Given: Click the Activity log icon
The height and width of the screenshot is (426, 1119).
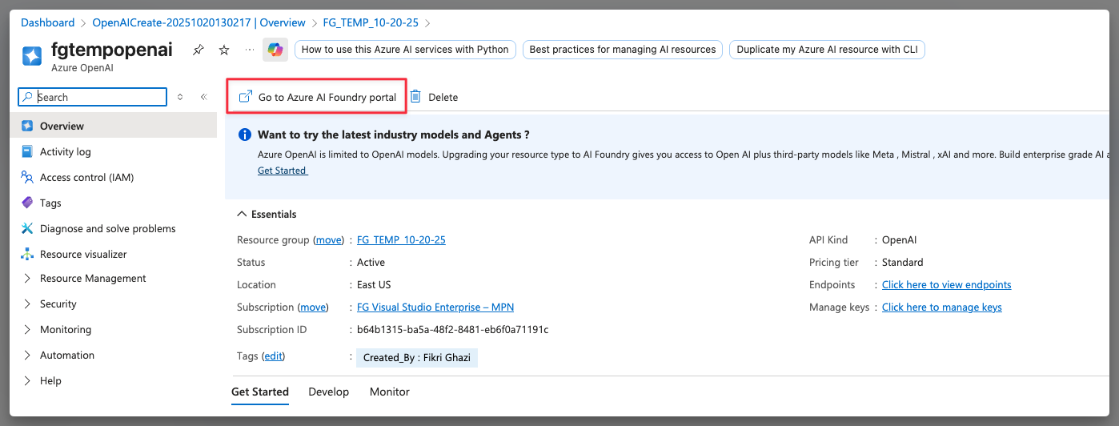Looking at the screenshot, I should (x=27, y=151).
